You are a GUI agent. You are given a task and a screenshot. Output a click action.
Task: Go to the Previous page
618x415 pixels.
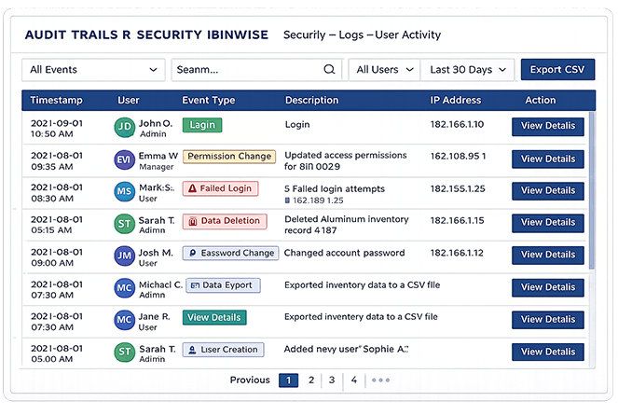[x=250, y=380]
